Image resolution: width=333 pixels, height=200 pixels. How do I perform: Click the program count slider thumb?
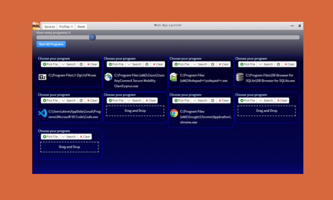pos(92,37)
